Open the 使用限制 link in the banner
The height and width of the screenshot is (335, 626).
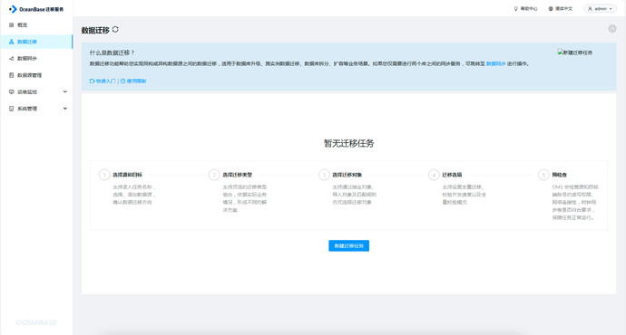point(133,81)
